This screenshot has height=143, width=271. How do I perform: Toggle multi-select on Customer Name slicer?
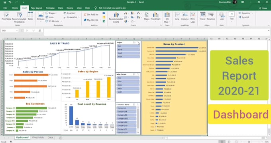tap(134, 104)
